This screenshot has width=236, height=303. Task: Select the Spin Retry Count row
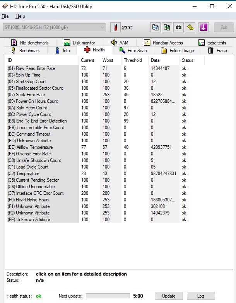point(106,107)
